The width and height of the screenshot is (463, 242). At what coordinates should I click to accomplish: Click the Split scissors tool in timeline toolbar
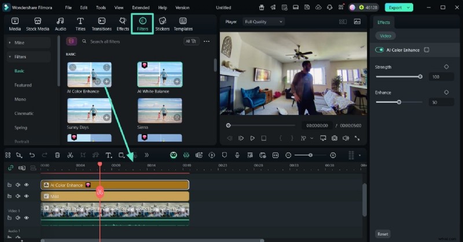tap(70, 155)
